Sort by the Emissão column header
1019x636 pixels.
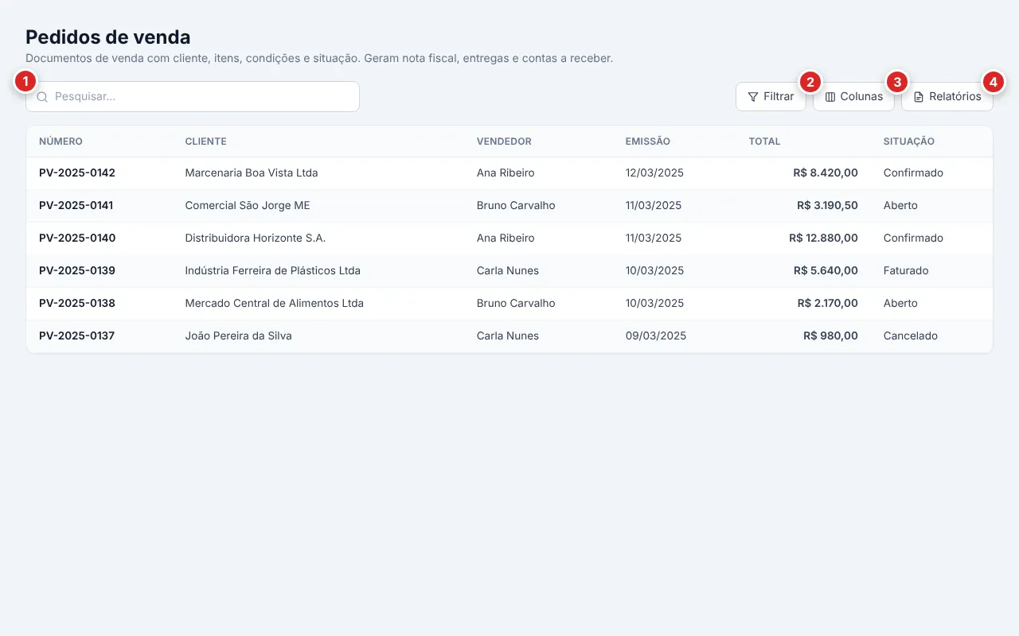[647, 142]
